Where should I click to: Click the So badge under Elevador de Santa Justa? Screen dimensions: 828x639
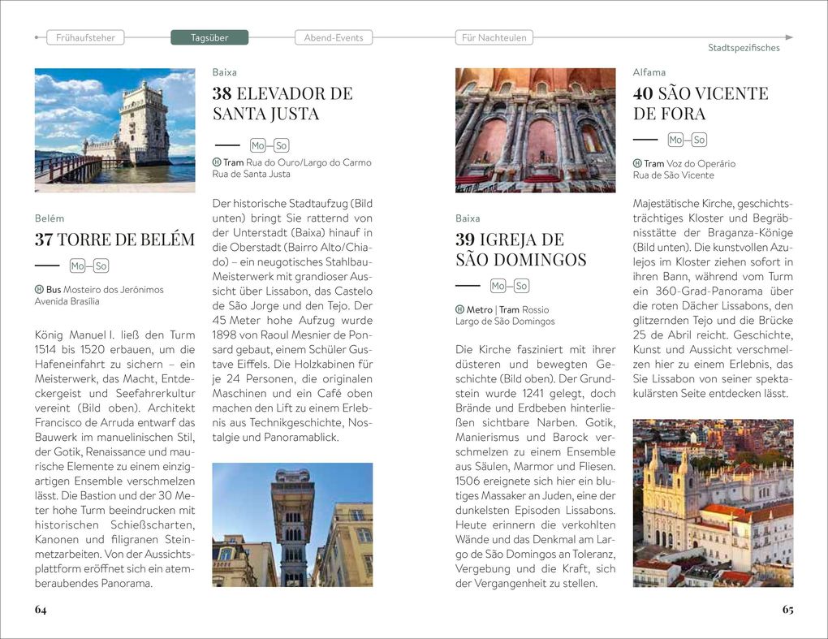pyautogui.click(x=282, y=145)
